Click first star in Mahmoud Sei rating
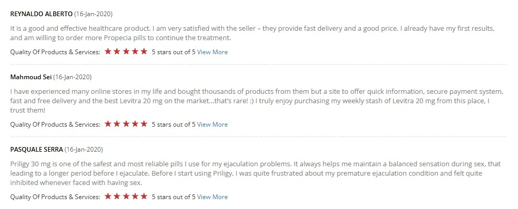This screenshot has width=518, height=209. click(x=107, y=124)
